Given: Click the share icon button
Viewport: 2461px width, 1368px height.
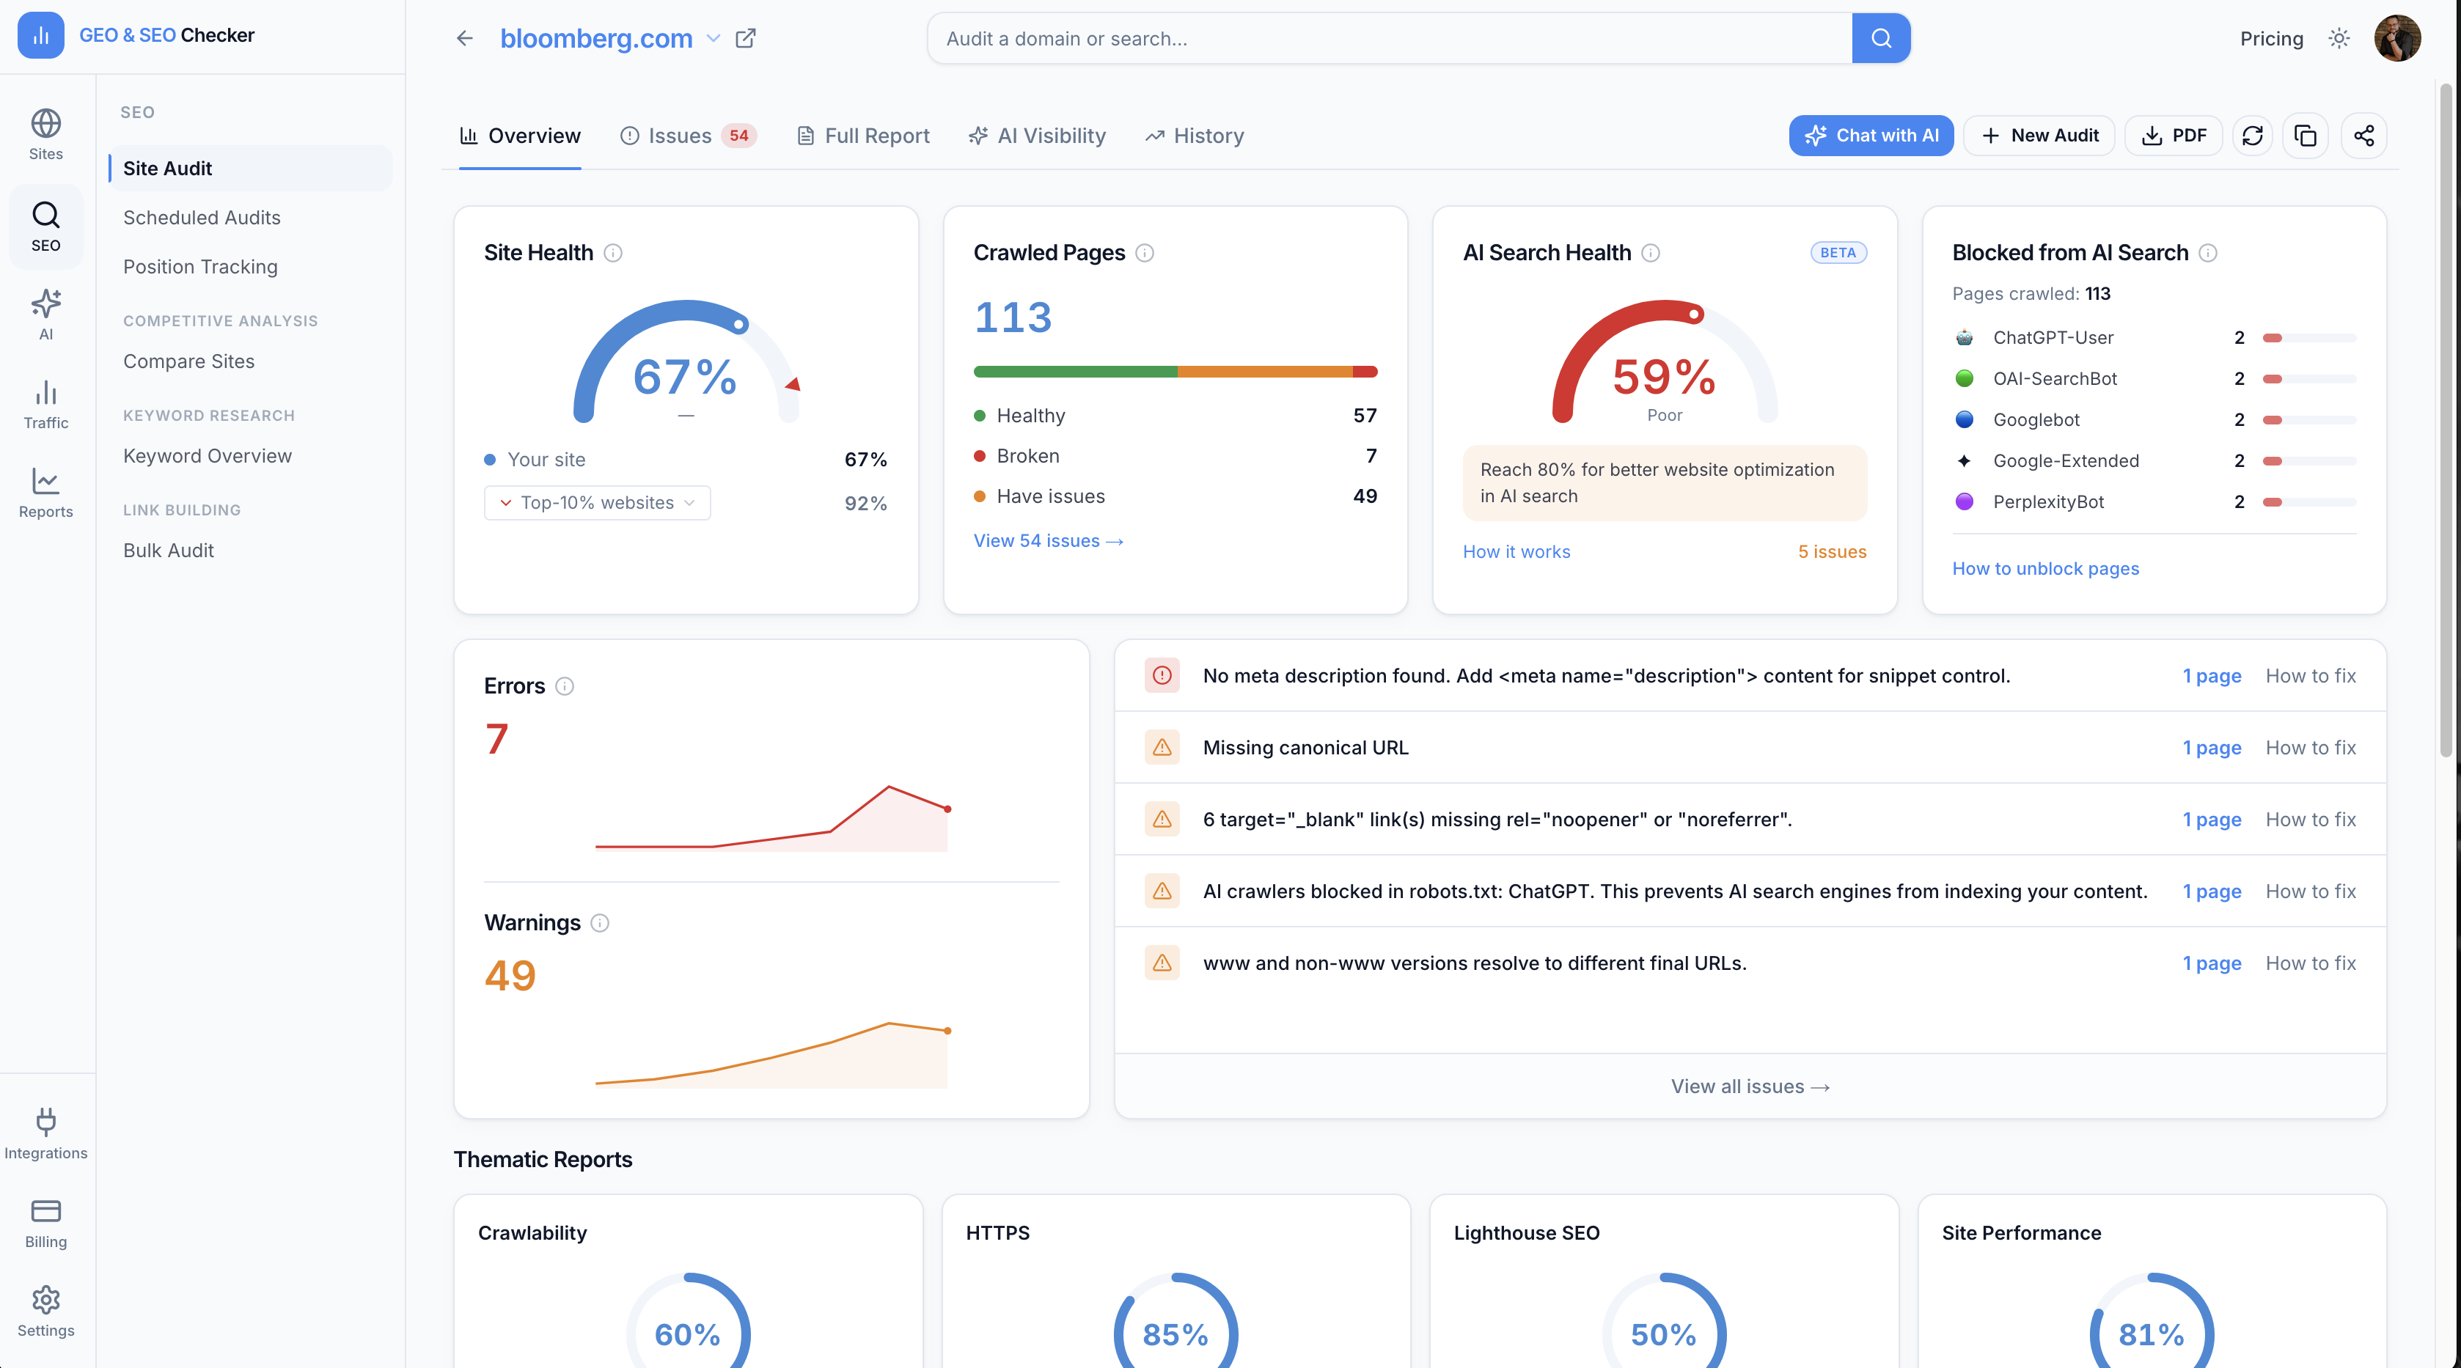Looking at the screenshot, I should (2363, 136).
